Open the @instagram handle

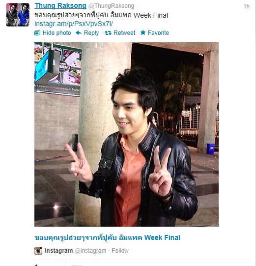tap(90, 251)
